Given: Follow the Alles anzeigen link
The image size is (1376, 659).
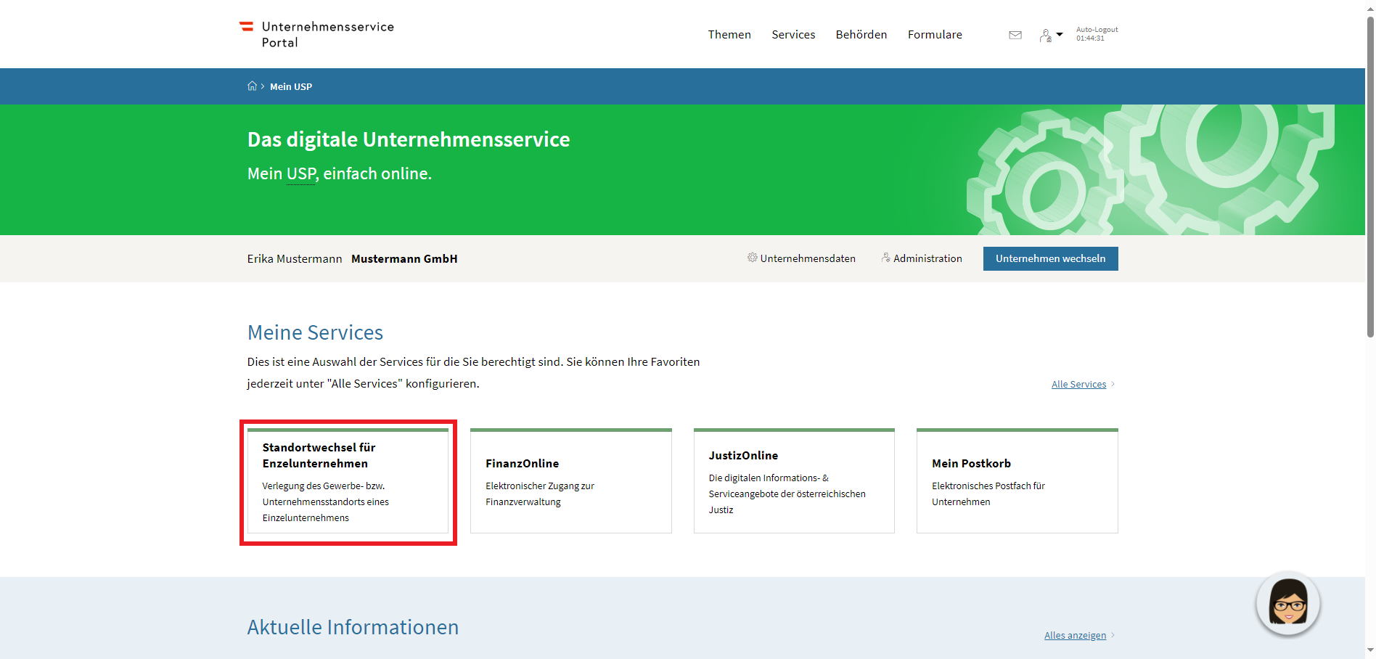Looking at the screenshot, I should (x=1075, y=635).
